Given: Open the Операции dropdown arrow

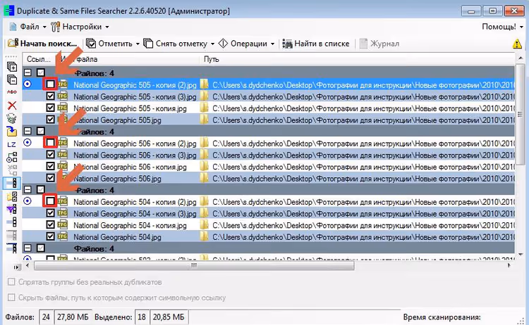Looking at the screenshot, I should [272, 44].
